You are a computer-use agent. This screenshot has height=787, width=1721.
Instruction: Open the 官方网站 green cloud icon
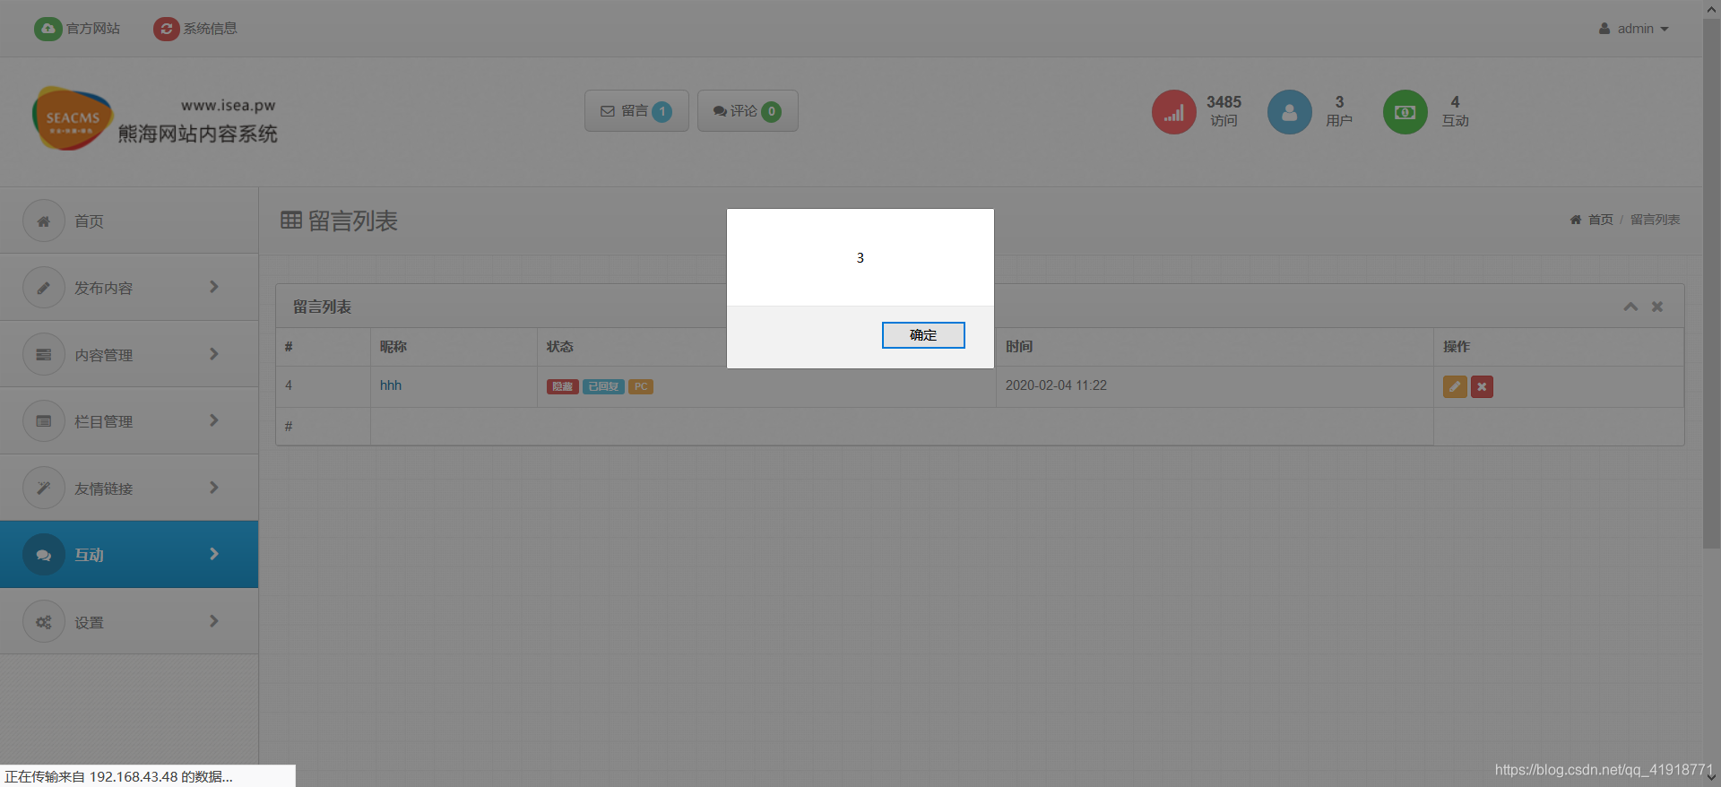[x=48, y=29]
